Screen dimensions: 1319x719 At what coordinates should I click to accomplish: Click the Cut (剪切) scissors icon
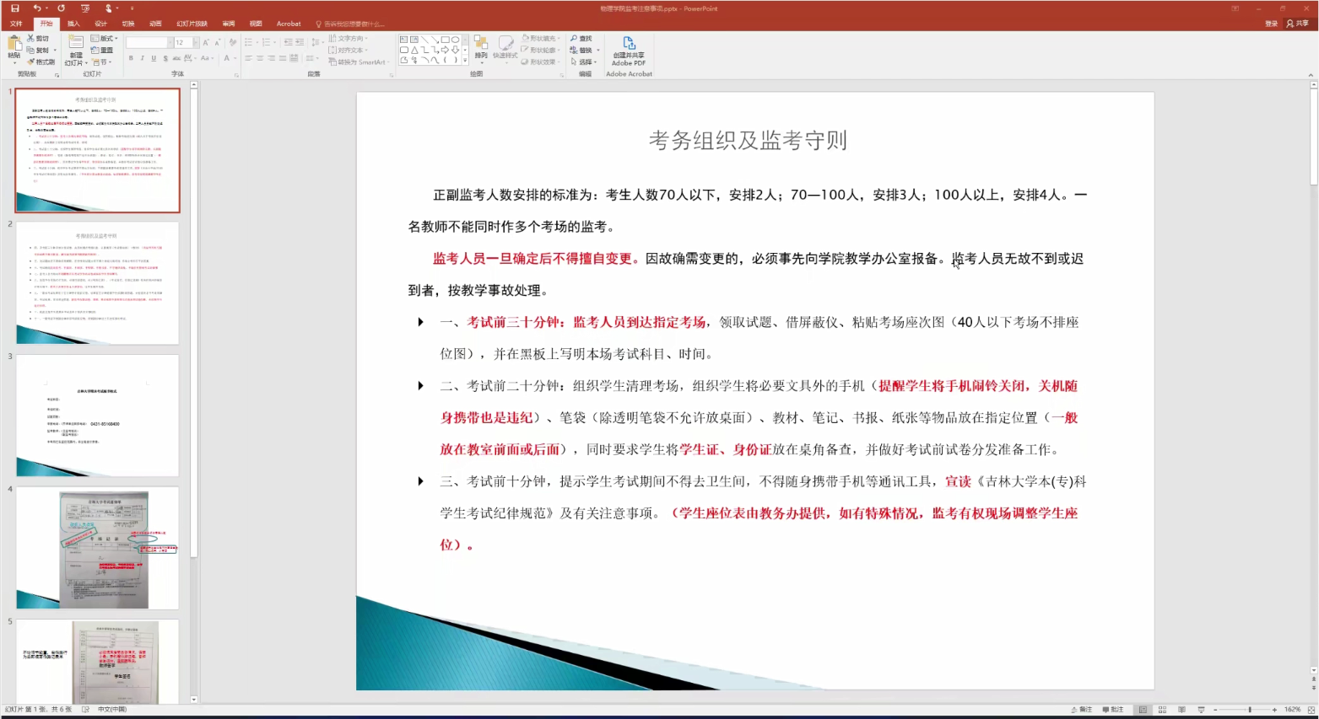coord(31,39)
